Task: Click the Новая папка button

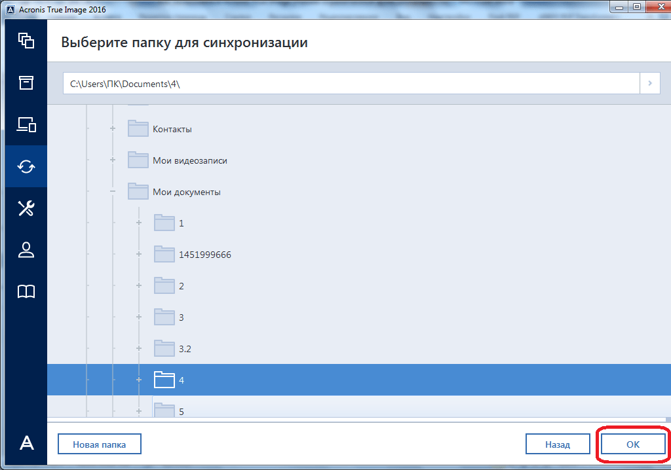Action: (100, 444)
